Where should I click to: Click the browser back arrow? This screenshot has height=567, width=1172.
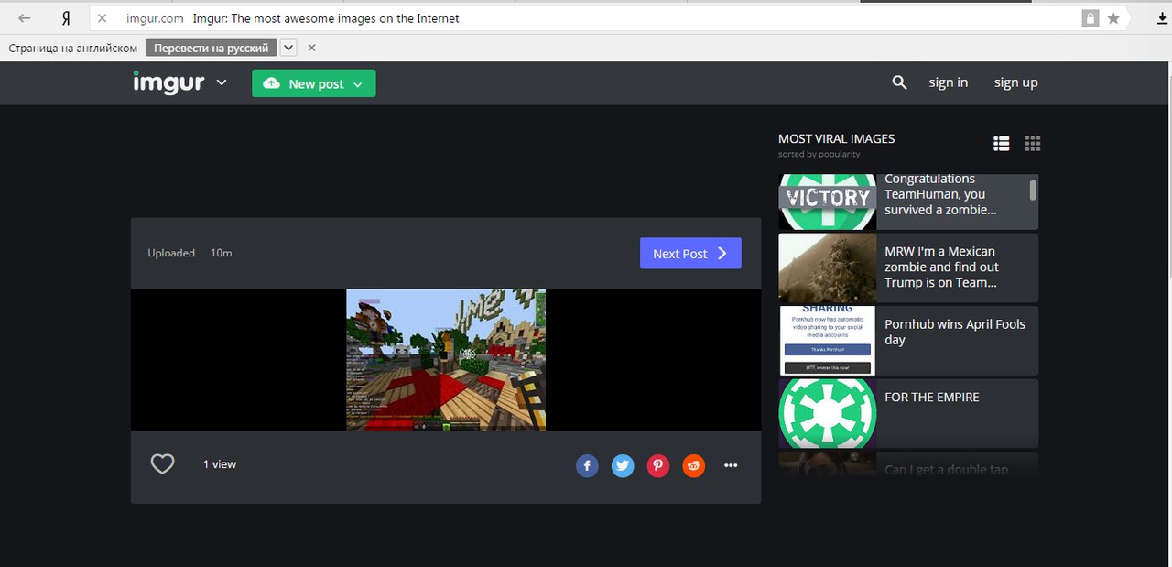pos(25,18)
